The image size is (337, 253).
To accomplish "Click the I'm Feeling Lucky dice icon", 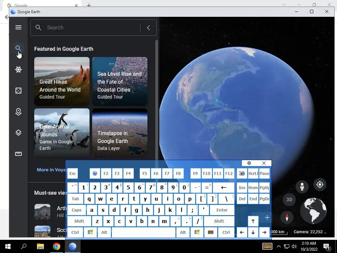I will tap(18, 91).
